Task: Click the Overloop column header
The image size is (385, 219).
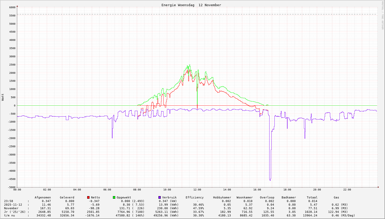Action: [267, 197]
